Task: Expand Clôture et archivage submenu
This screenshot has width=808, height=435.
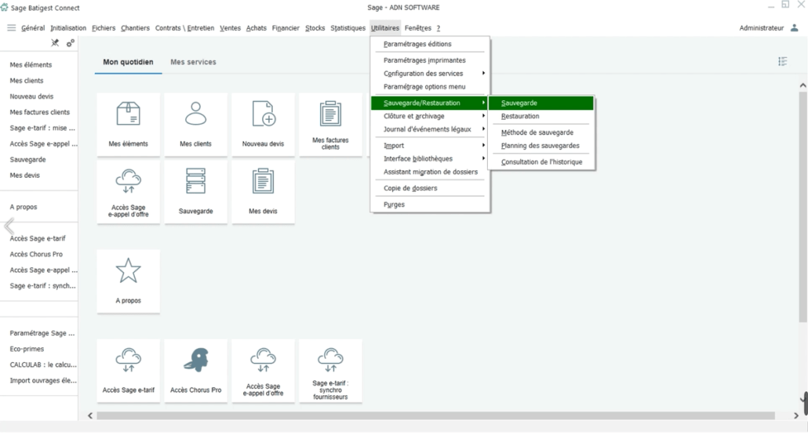Action: coord(430,116)
